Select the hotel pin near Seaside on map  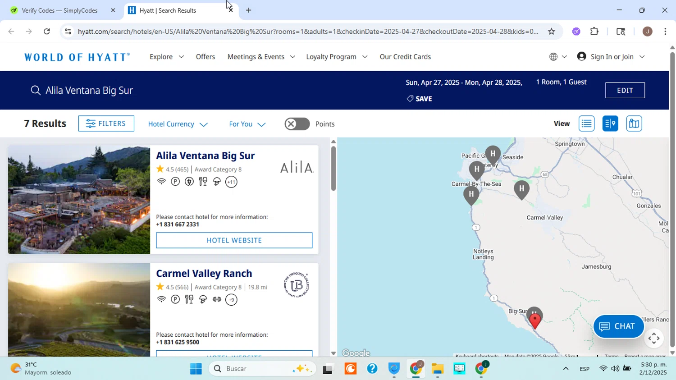(493, 155)
